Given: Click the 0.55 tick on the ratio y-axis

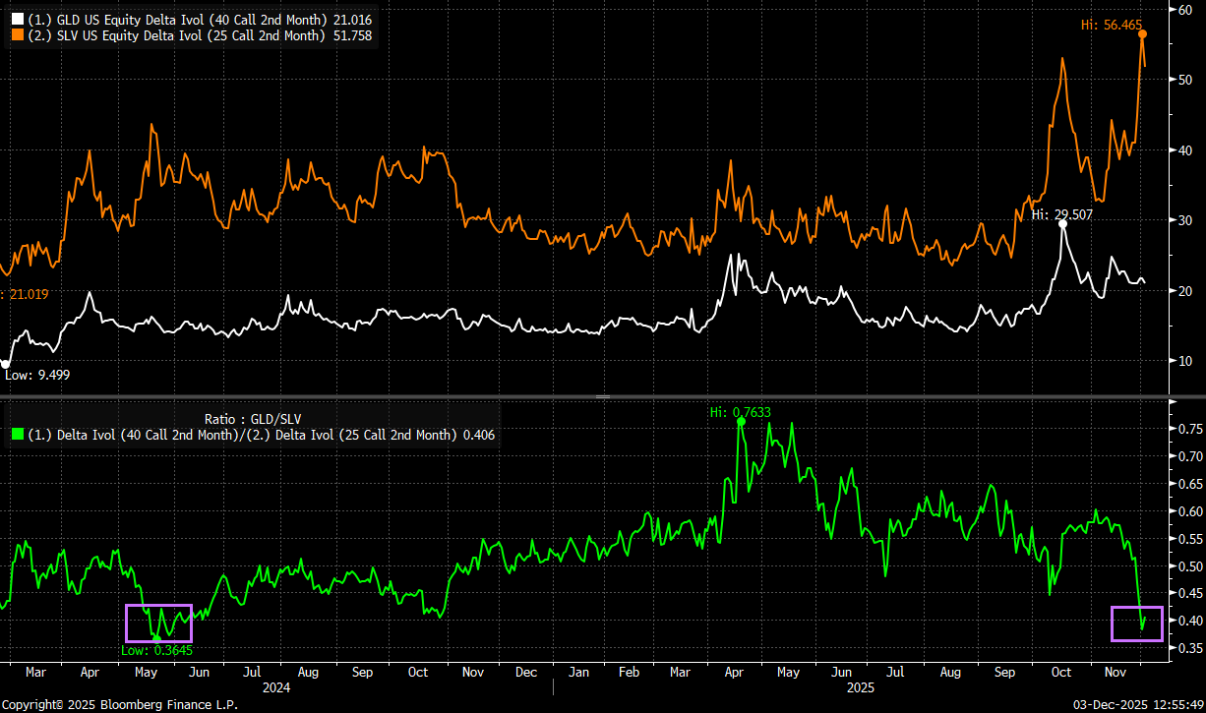Looking at the screenshot, I should pyautogui.click(x=1189, y=539).
